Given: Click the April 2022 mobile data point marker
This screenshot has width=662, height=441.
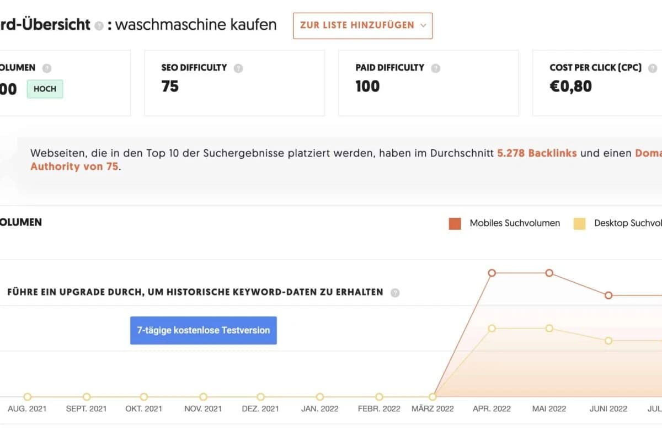Looking at the screenshot, I should [492, 272].
